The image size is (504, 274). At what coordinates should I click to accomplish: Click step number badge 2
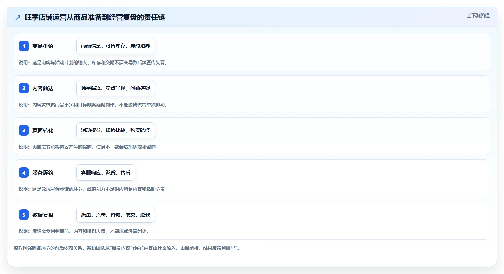coord(24,88)
